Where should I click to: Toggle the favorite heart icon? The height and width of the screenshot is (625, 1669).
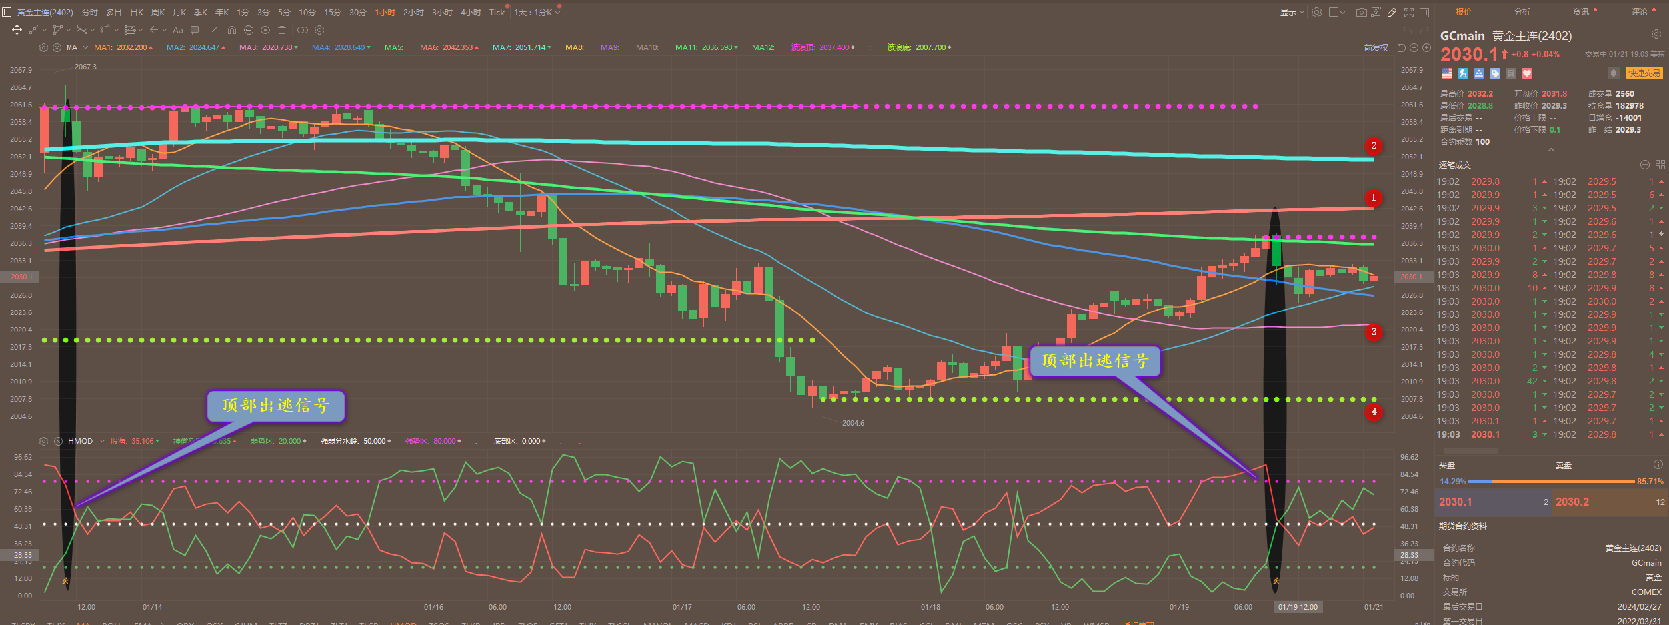pyautogui.click(x=1527, y=73)
